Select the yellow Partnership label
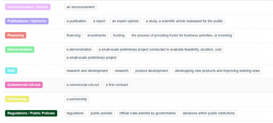 [17, 99]
